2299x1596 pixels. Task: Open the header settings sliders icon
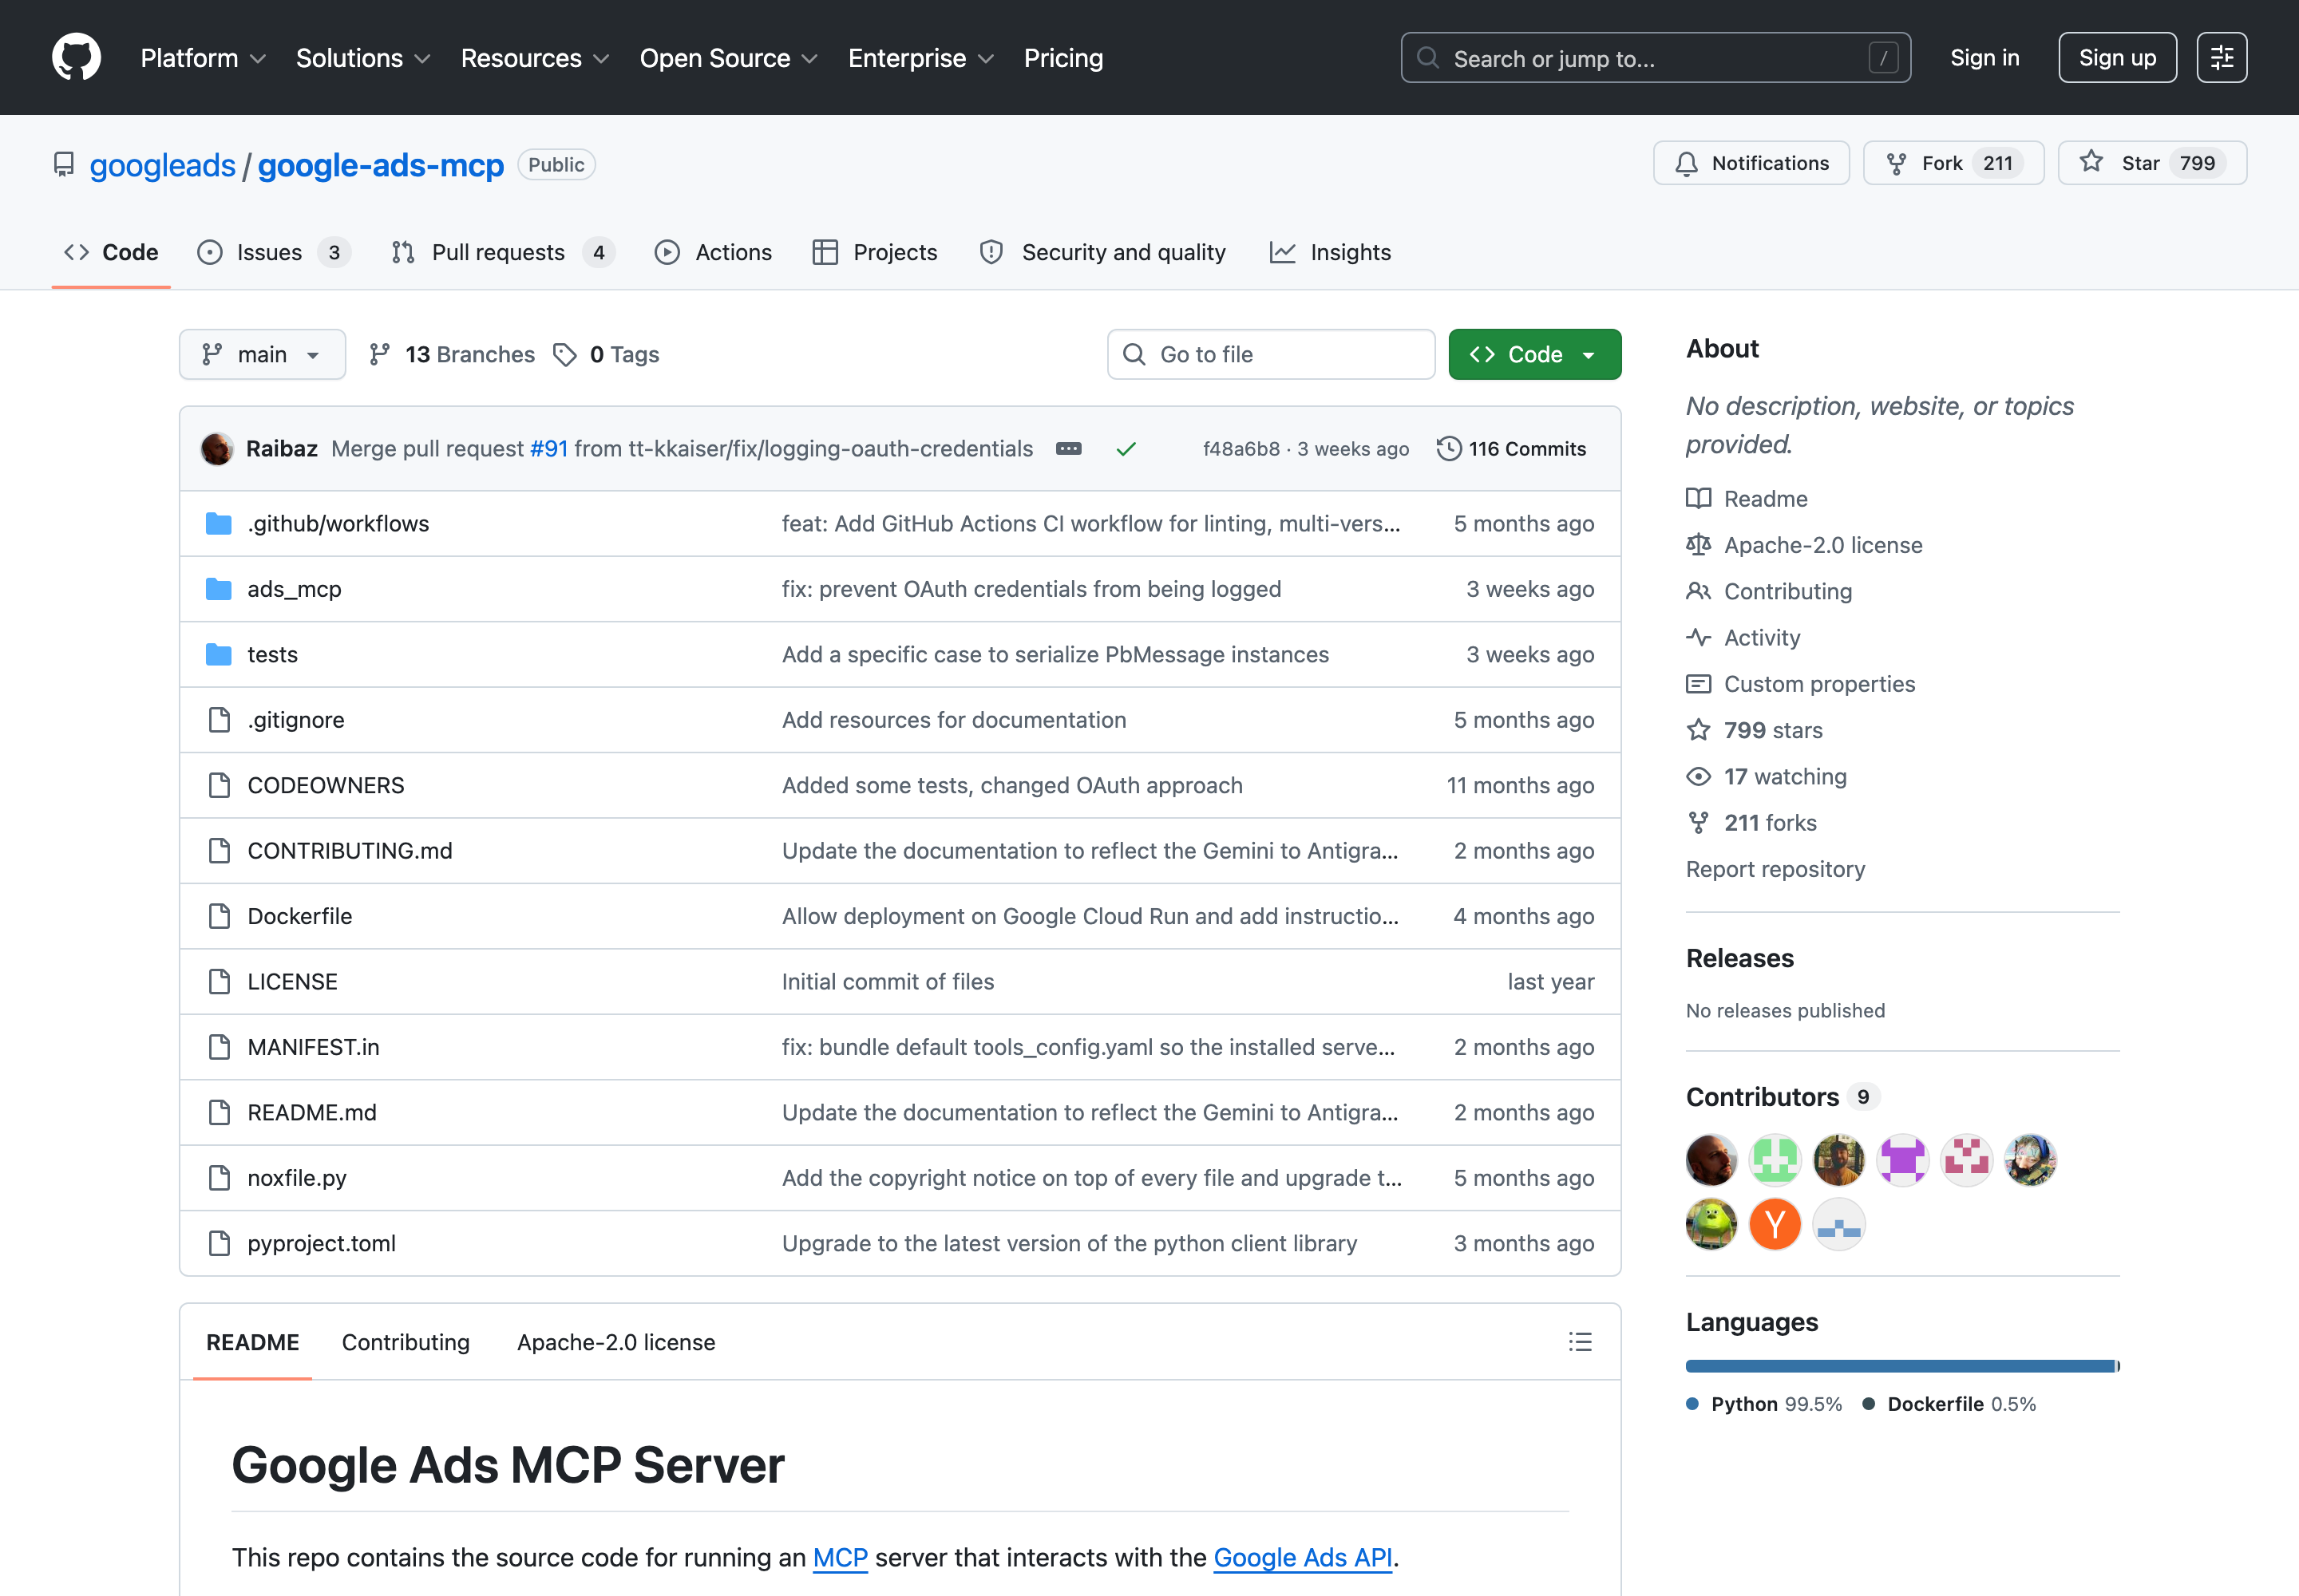pos(2222,58)
